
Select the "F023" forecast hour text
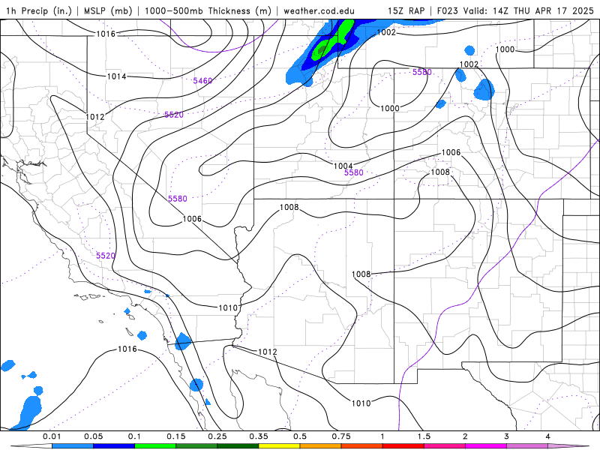coord(447,11)
